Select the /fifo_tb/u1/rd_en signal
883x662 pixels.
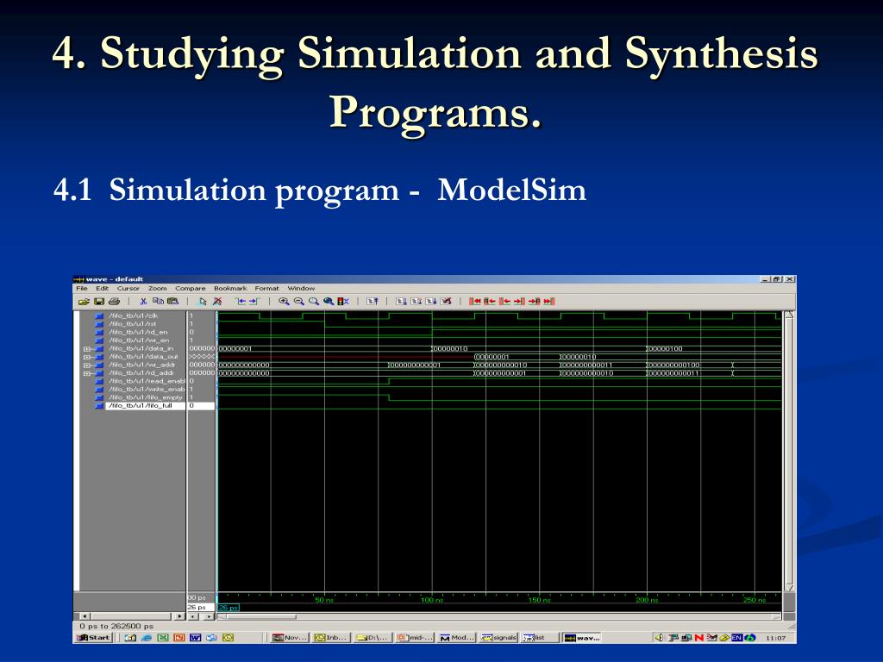(x=138, y=332)
